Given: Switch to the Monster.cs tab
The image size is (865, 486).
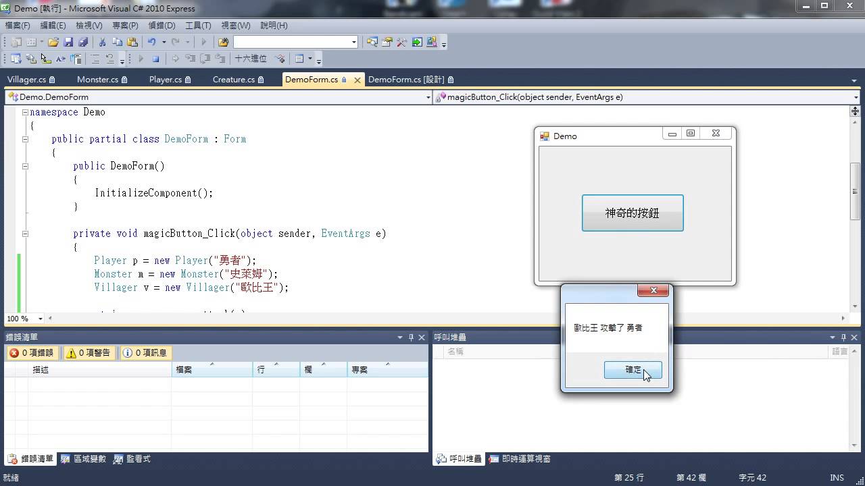Looking at the screenshot, I should (102, 79).
